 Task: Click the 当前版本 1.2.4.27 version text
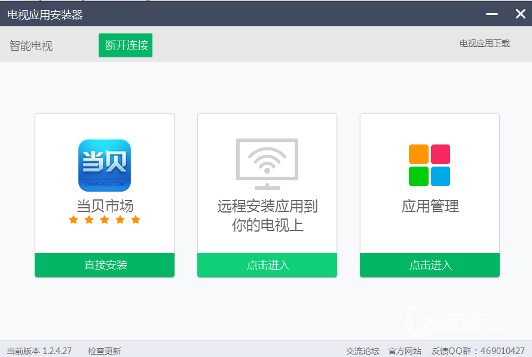coord(39,351)
